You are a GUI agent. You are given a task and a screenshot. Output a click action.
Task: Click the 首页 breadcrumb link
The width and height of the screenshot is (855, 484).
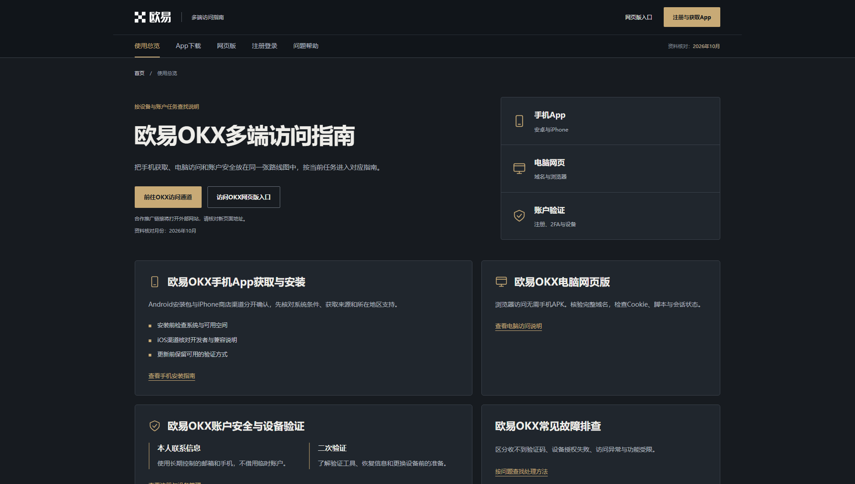pyautogui.click(x=139, y=73)
